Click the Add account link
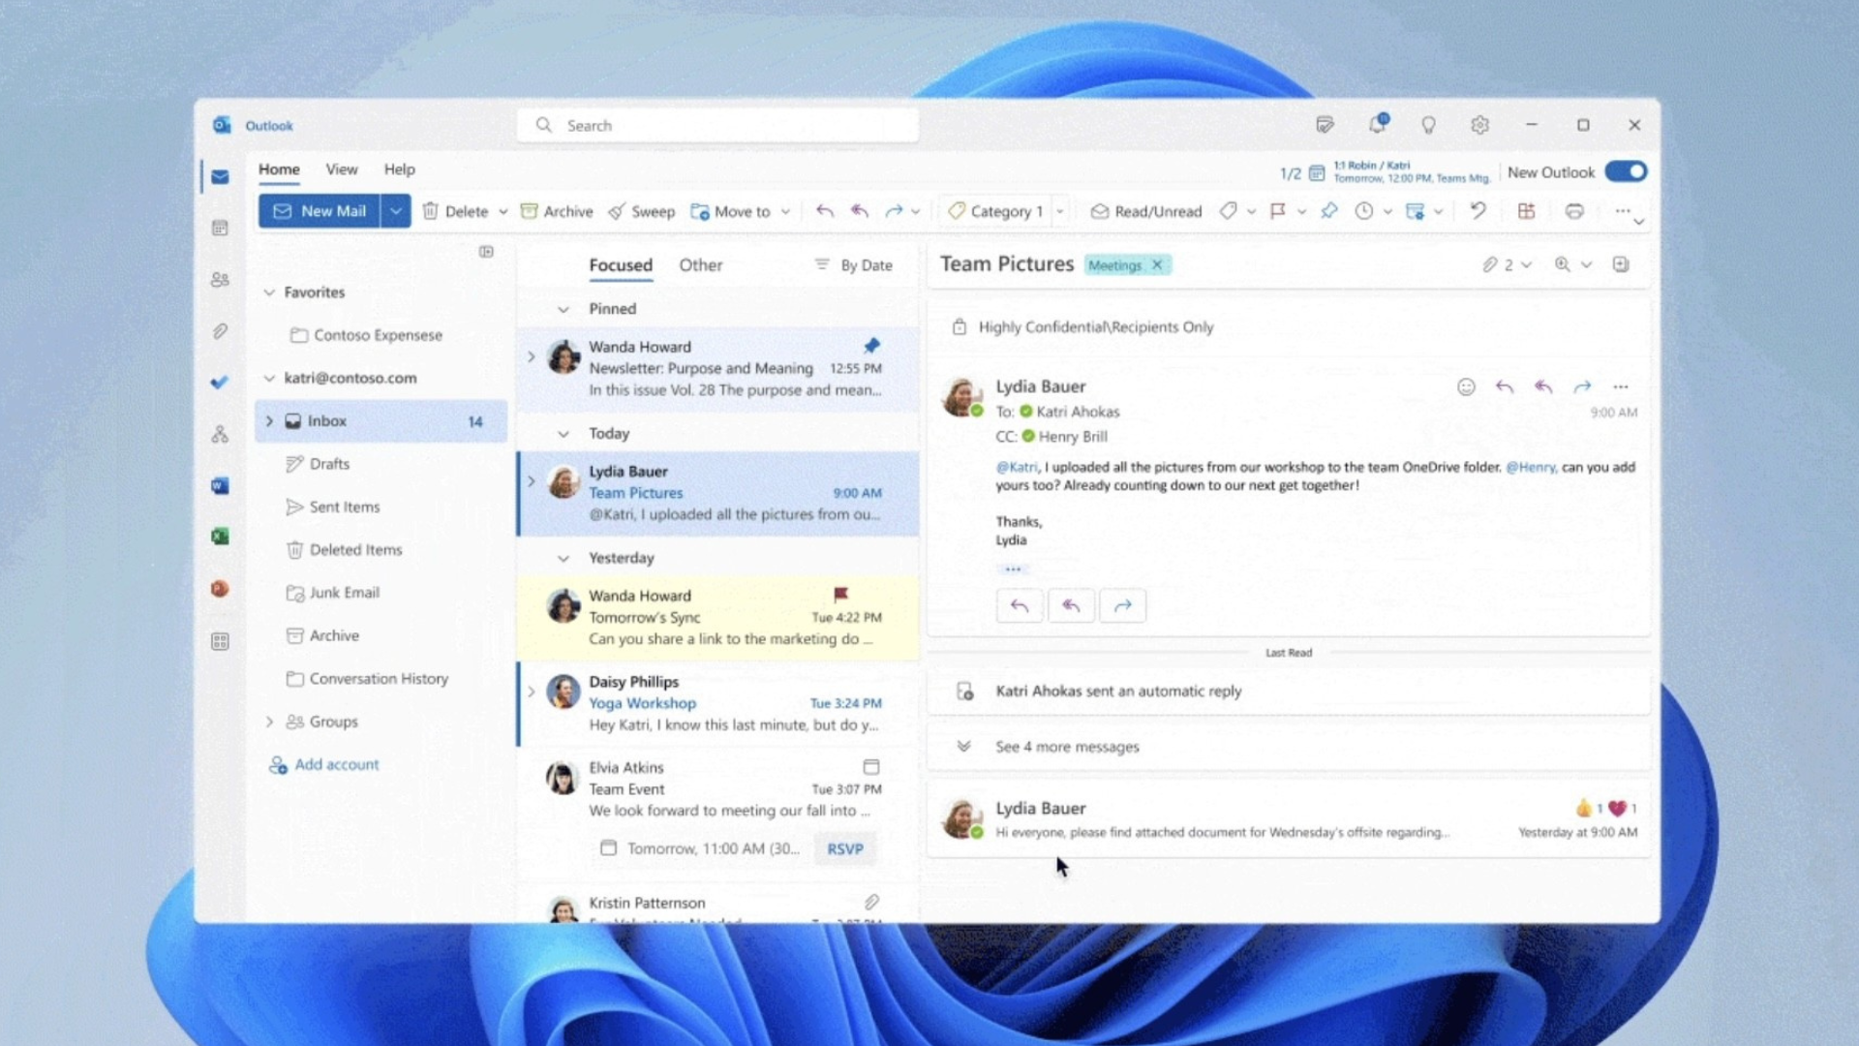 336,764
